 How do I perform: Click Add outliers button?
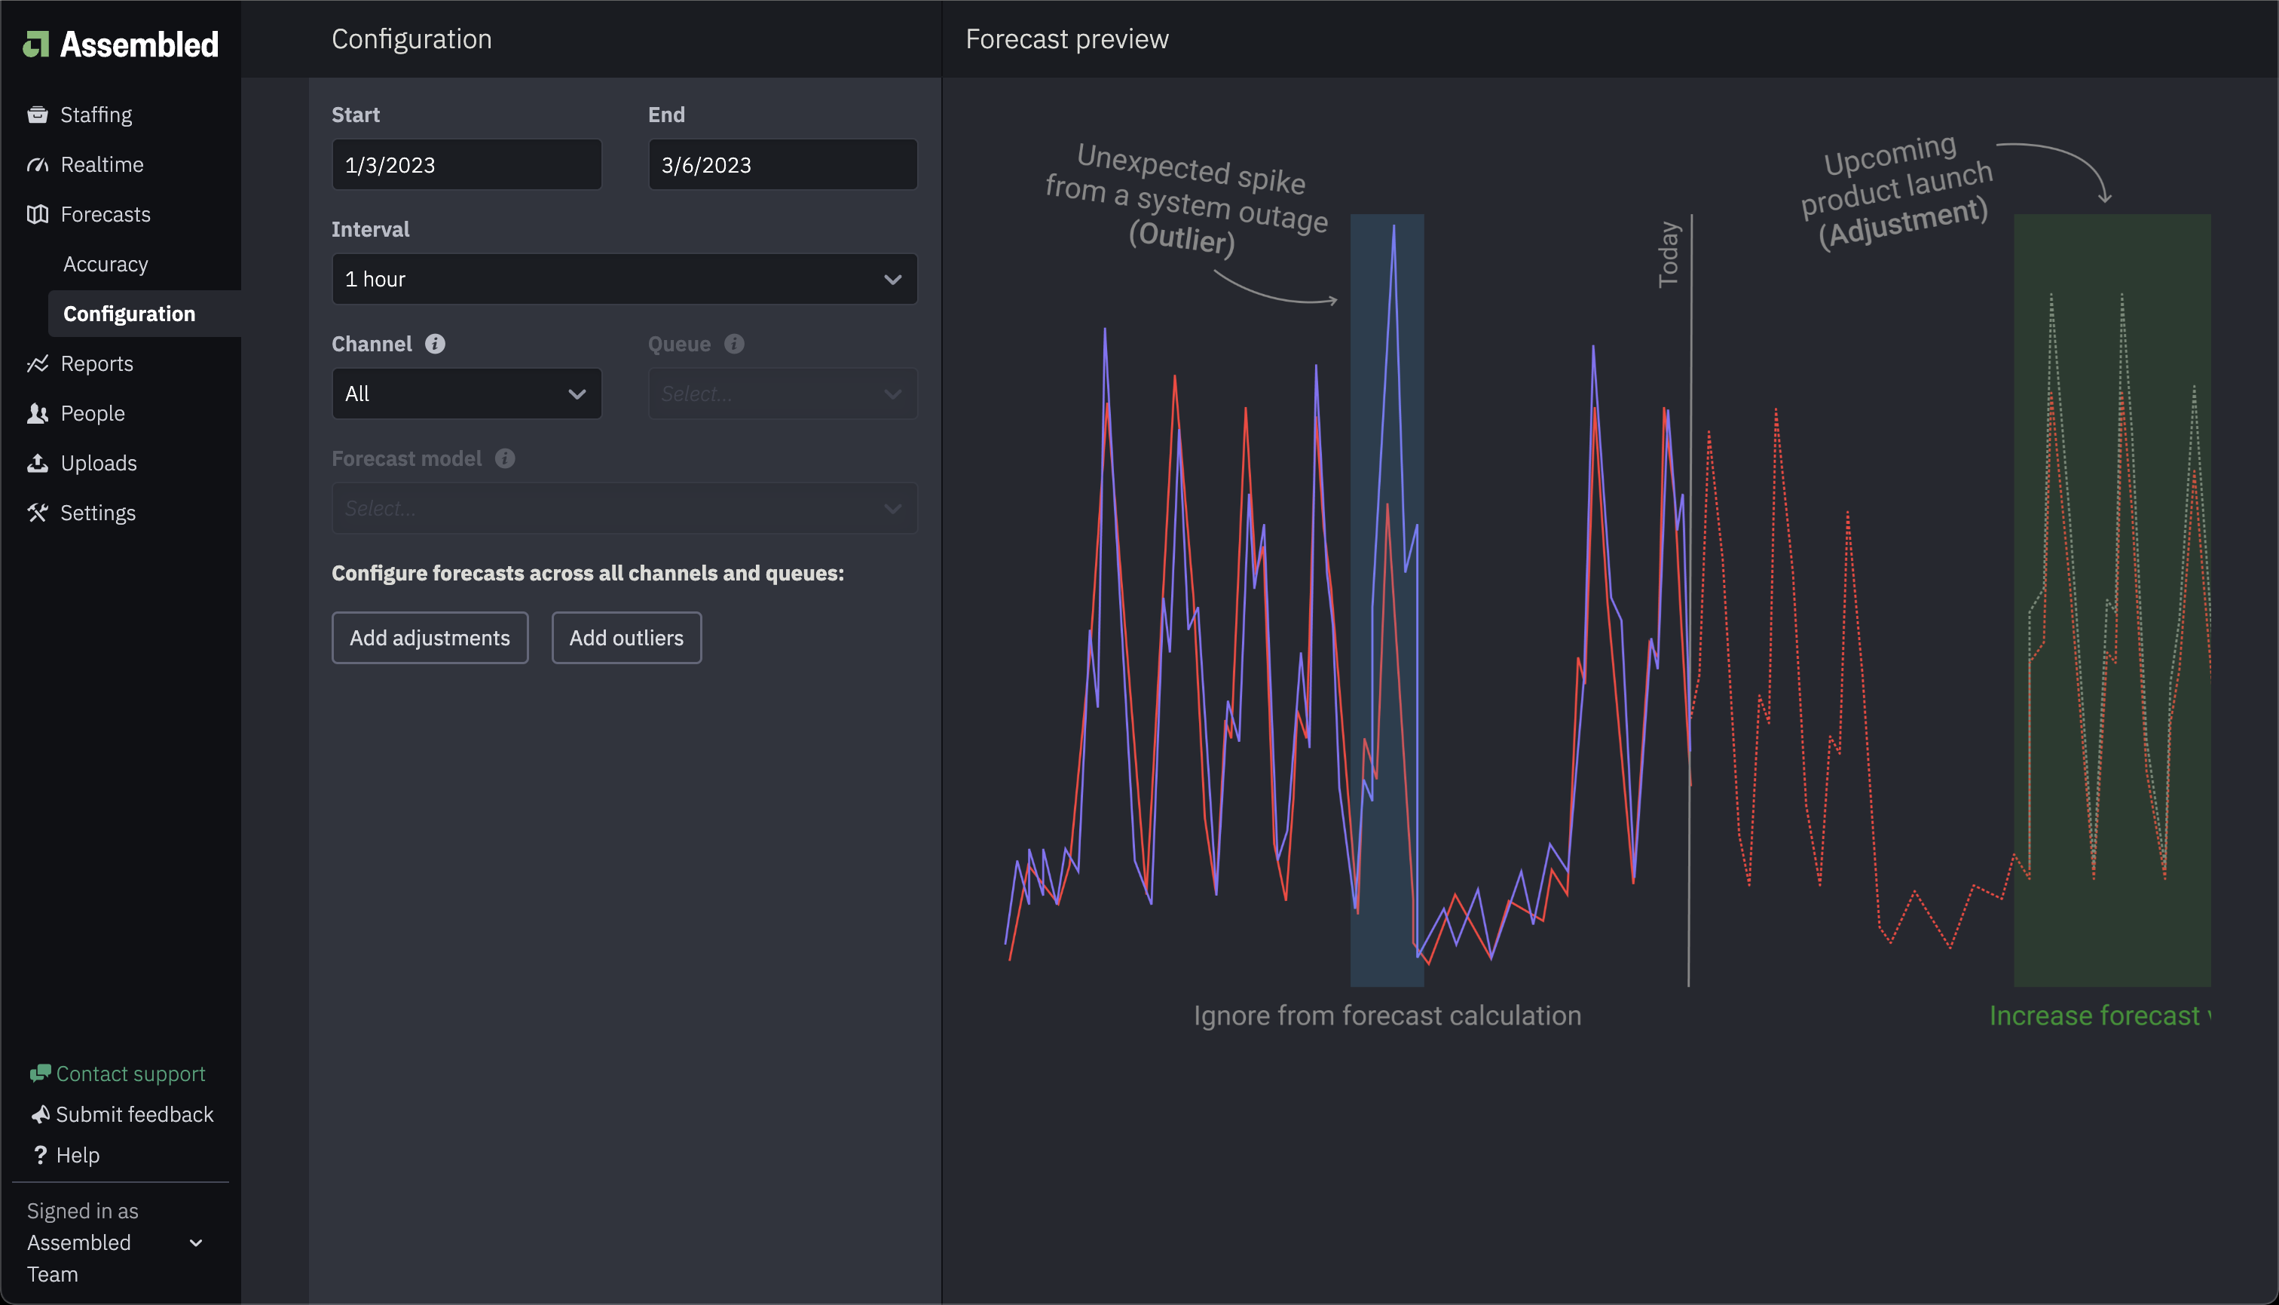[626, 638]
